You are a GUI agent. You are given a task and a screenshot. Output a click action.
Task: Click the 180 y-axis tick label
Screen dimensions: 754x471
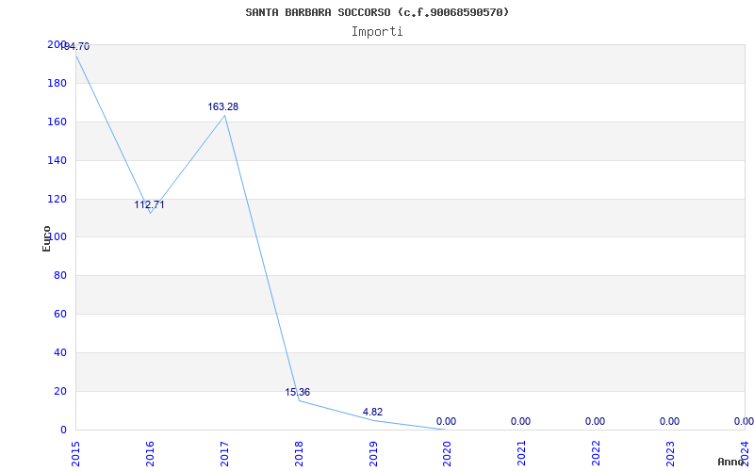[57, 84]
